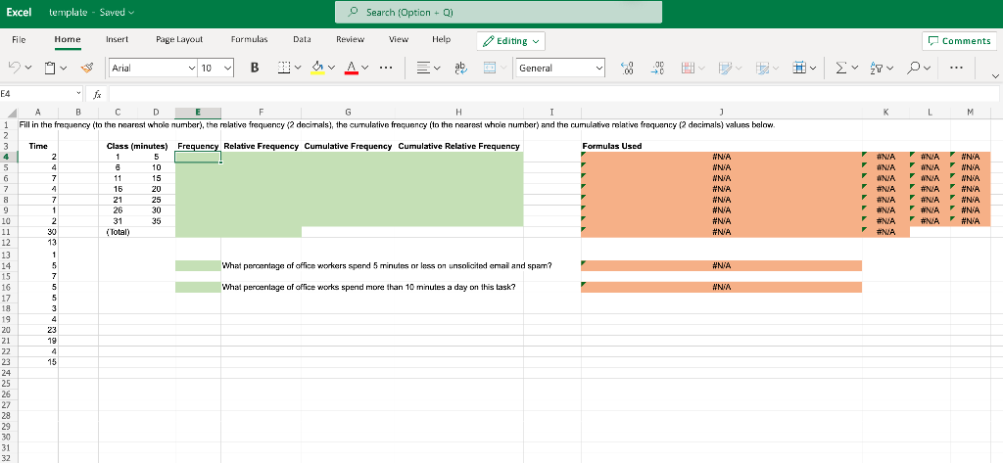The height and width of the screenshot is (463, 1003).
Task: Apply the red font color
Action: point(352,68)
